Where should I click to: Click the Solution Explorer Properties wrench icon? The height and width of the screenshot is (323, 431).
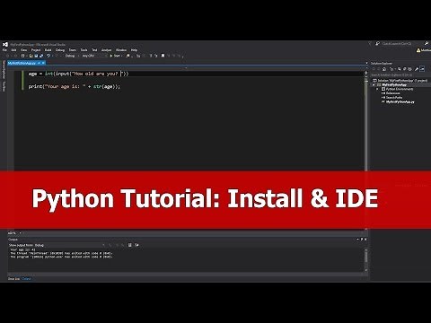point(417,69)
